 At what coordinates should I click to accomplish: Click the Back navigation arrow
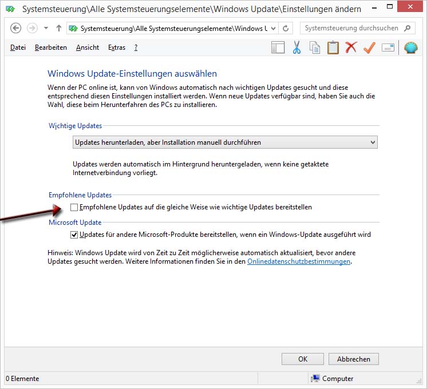click(15, 28)
